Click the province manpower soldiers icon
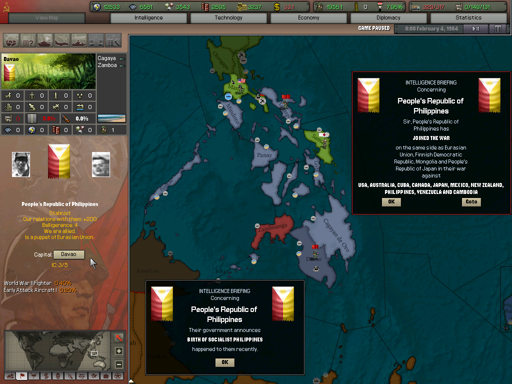 coord(104,130)
